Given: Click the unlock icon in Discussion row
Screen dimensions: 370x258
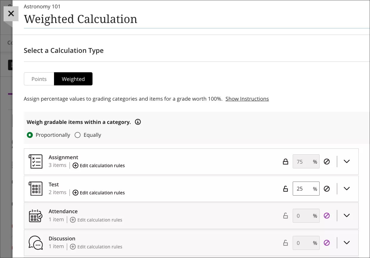Looking at the screenshot, I should 286,243.
